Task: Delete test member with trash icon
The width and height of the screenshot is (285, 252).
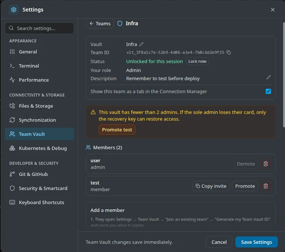Action: pos(266,186)
